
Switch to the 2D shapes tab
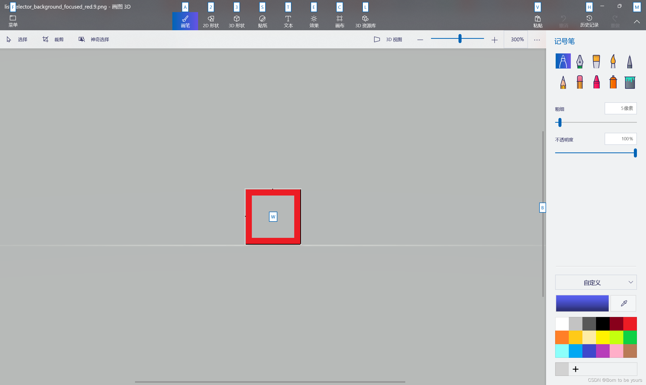(x=211, y=21)
